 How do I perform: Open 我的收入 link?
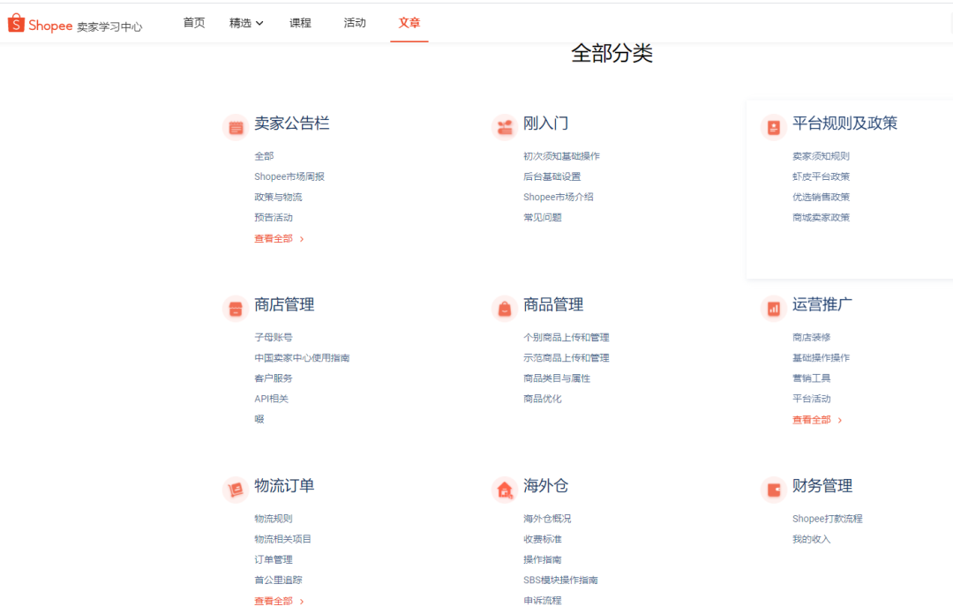pos(812,539)
